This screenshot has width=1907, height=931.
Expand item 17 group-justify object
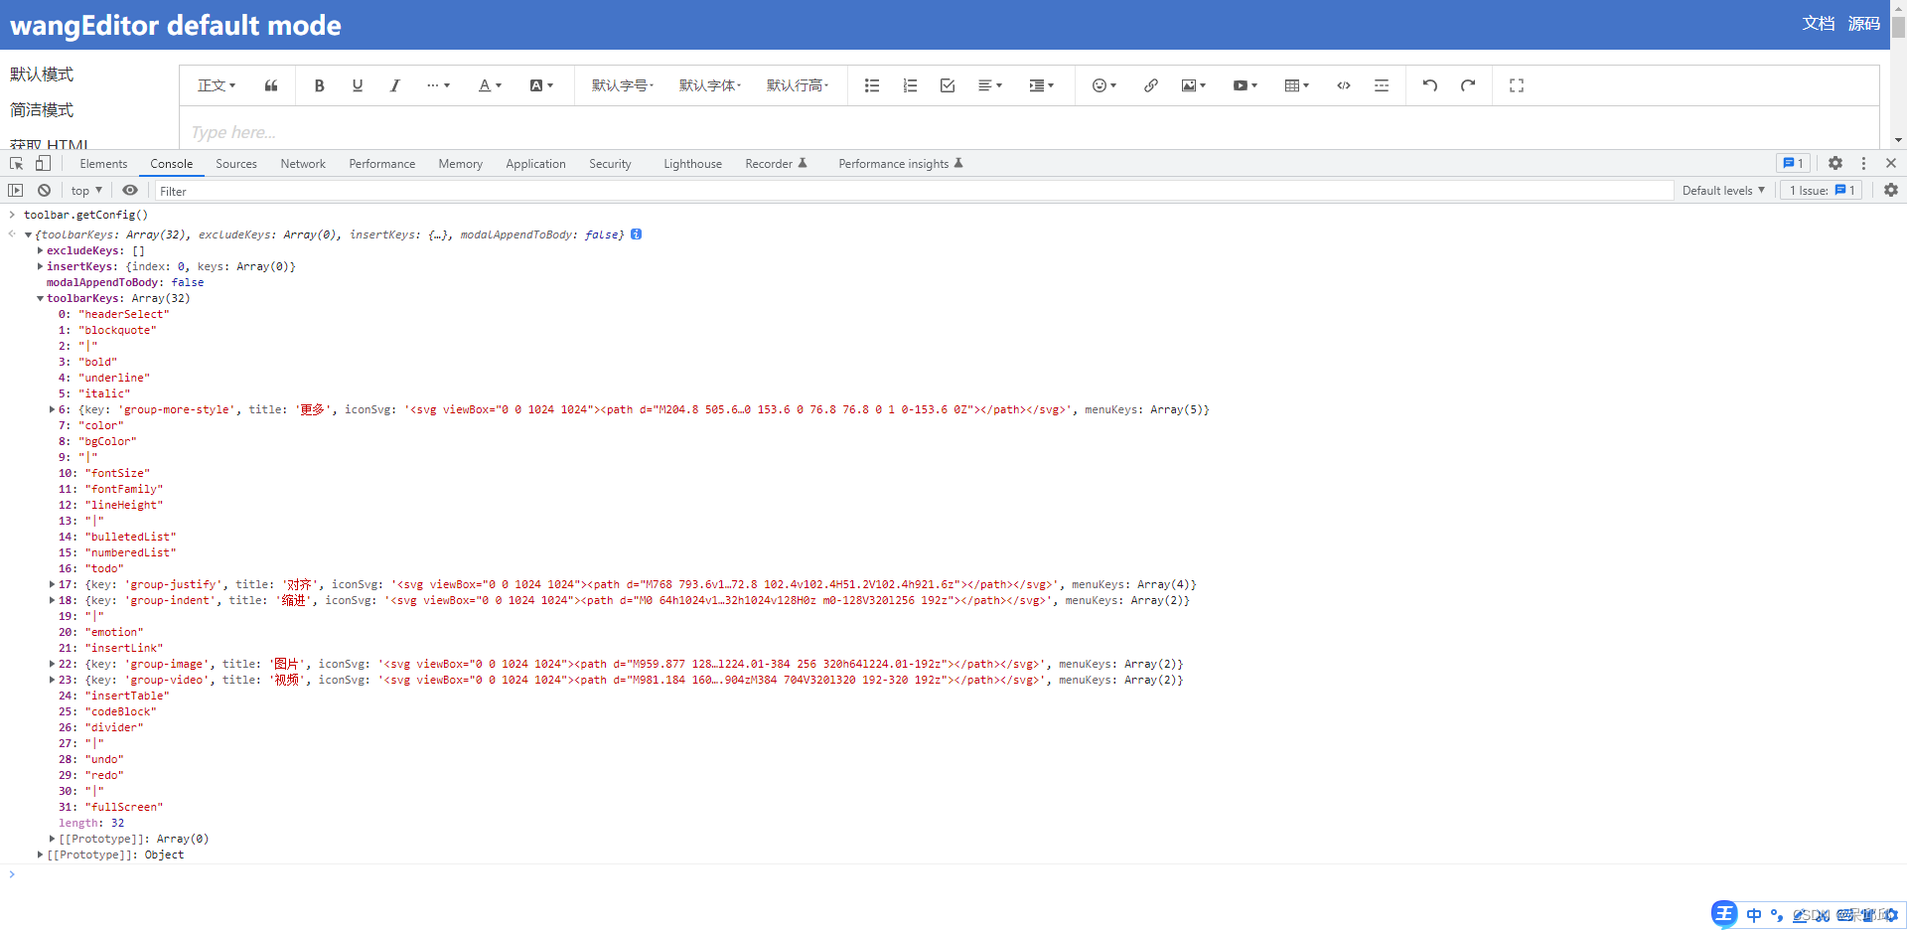click(52, 584)
